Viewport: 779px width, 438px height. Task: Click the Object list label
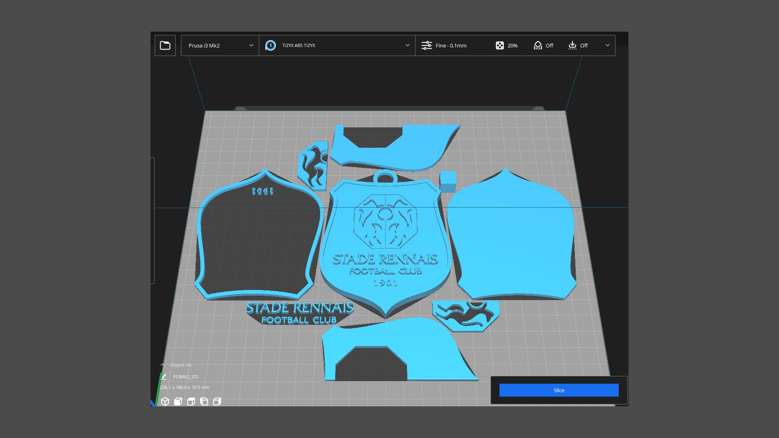(181, 365)
